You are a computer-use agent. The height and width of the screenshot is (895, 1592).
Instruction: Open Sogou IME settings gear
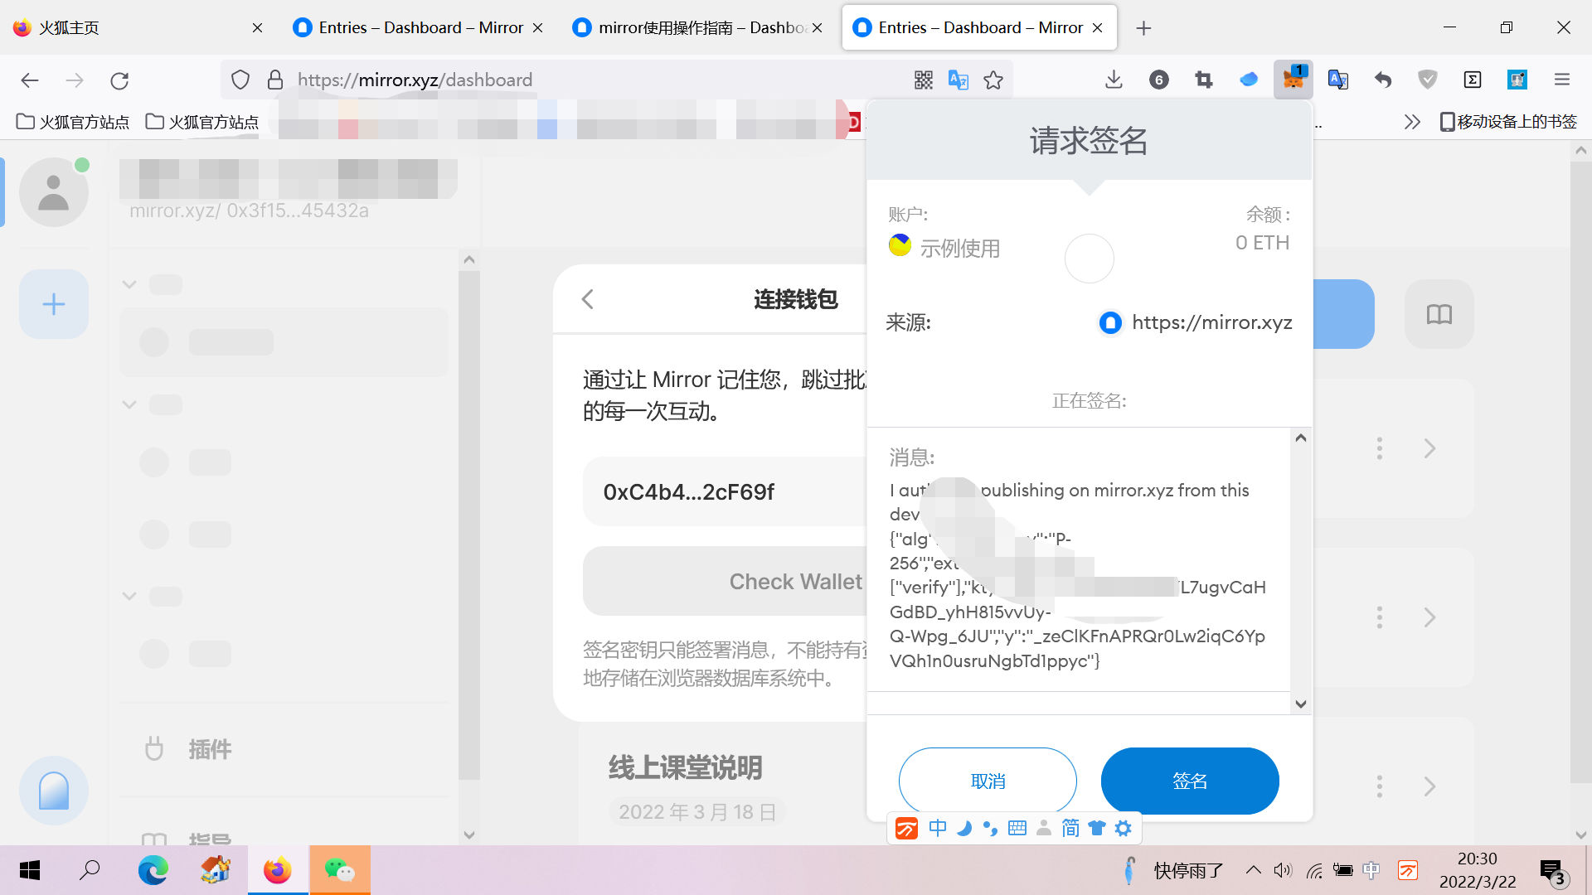click(1123, 828)
